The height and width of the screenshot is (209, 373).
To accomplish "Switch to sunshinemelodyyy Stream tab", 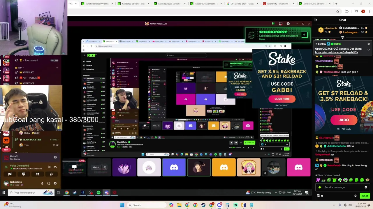I will (97, 4).
